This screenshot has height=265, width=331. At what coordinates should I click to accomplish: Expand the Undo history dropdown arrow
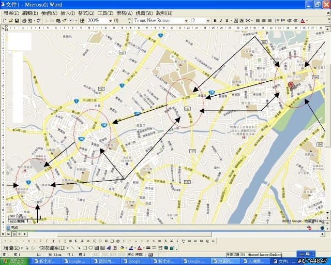76,21
